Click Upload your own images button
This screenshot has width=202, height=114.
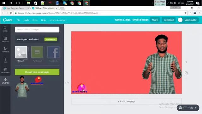(37, 72)
